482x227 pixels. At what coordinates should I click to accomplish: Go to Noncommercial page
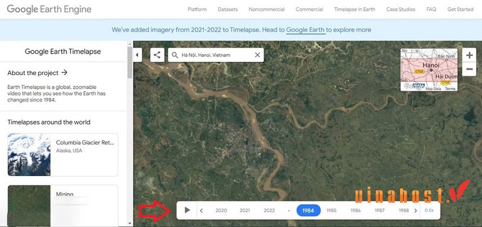[x=267, y=9]
